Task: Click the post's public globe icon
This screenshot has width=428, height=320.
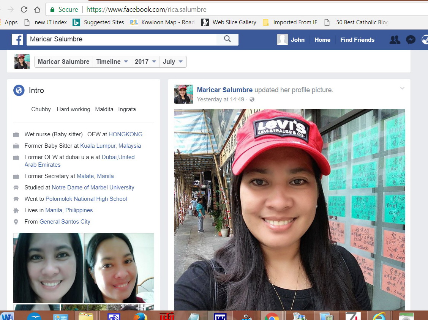Action: [x=252, y=99]
